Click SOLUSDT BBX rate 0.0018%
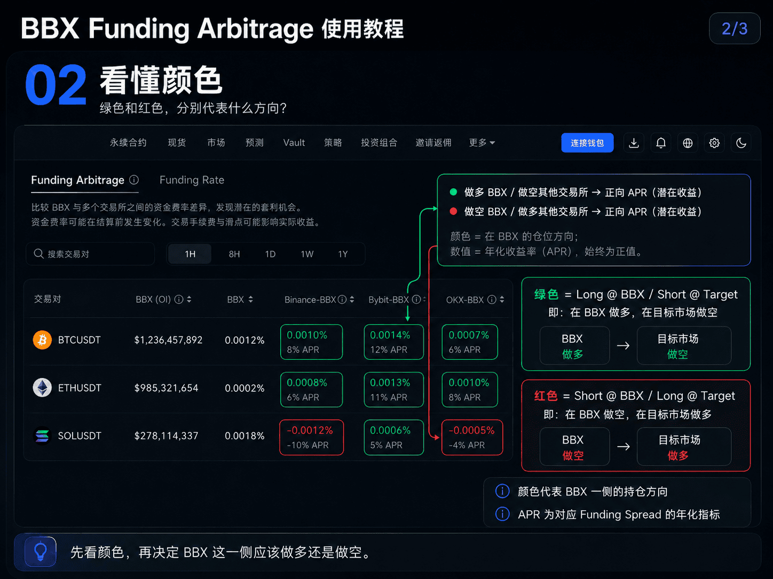 pos(244,436)
